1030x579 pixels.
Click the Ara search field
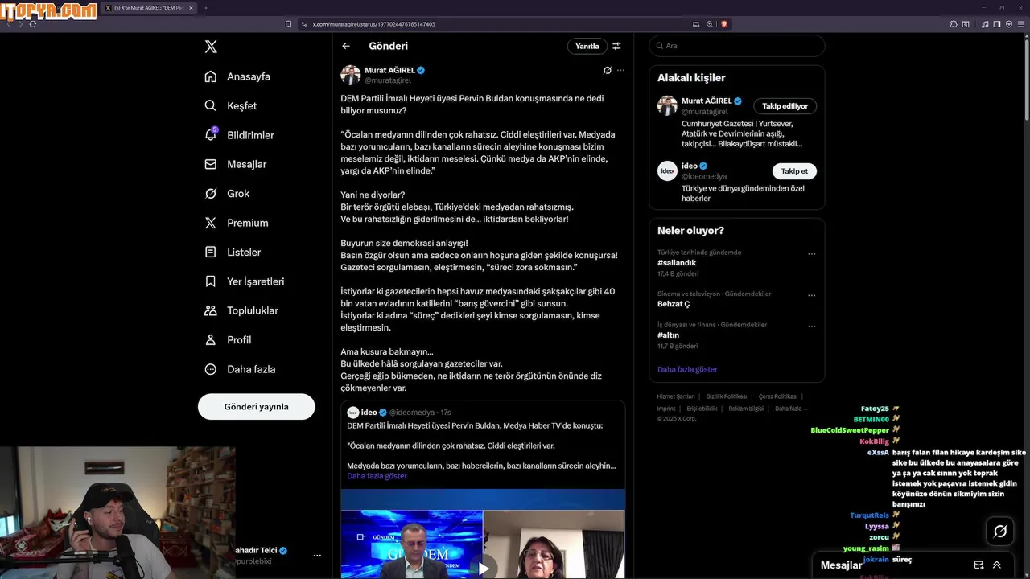737,46
